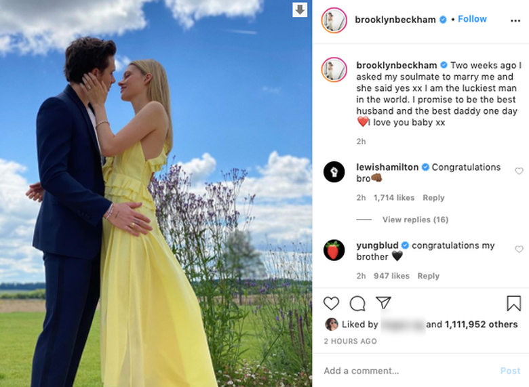Click the Post comment button
The height and width of the screenshot is (387, 529).
(x=510, y=371)
